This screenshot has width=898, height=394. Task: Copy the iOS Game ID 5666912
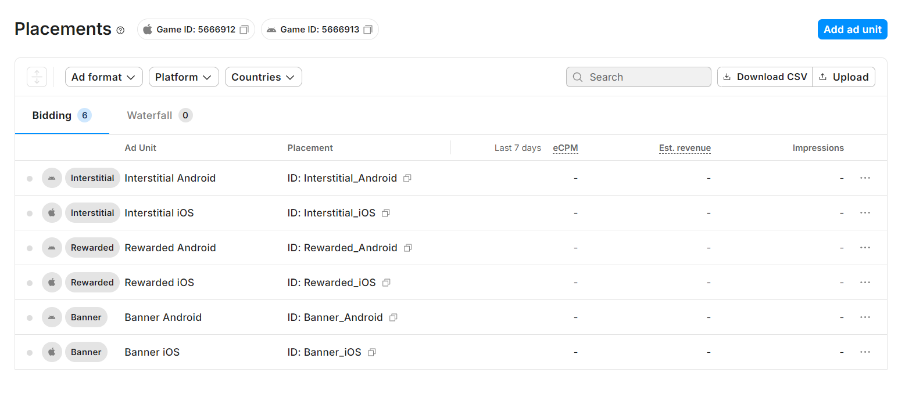(x=244, y=30)
